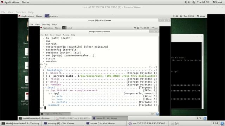The image size is (225, 126).
Task: Open the outermost Places menu
Action: point(25,2)
